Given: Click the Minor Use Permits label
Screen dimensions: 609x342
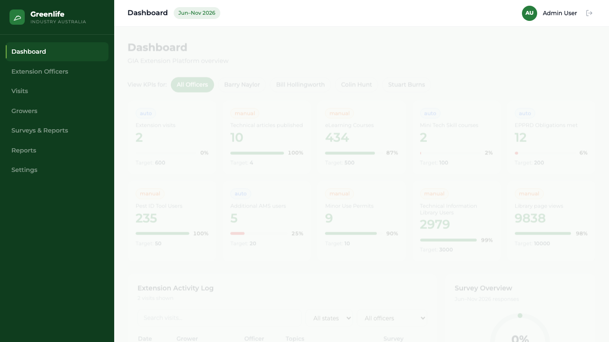Looking at the screenshot, I should (349, 206).
